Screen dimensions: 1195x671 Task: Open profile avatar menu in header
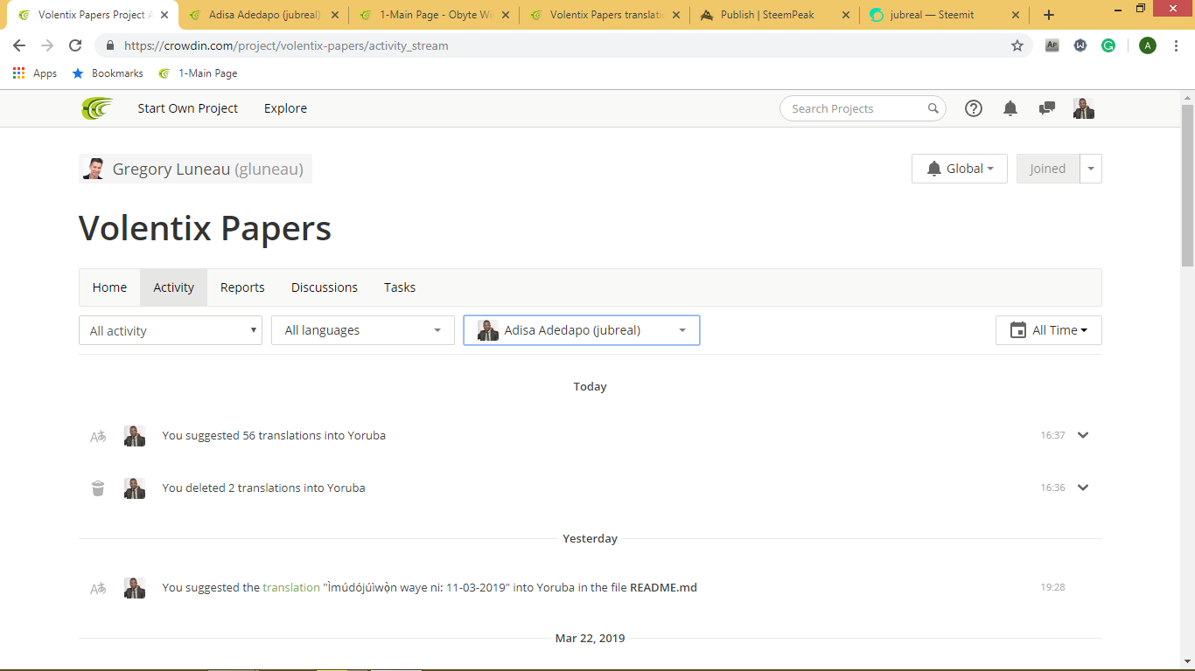click(x=1084, y=108)
